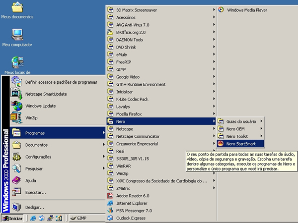
Task: Expand the Nero Toolkit submenu arrow
Action: pos(261,136)
